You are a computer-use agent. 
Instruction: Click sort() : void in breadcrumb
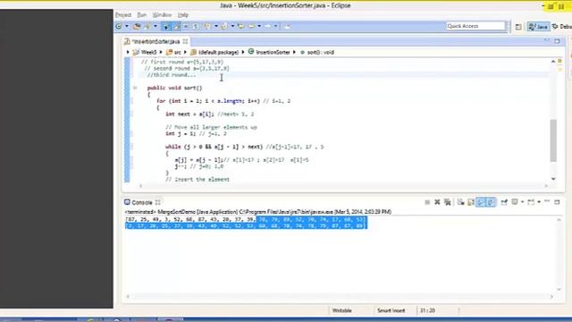[x=321, y=52]
